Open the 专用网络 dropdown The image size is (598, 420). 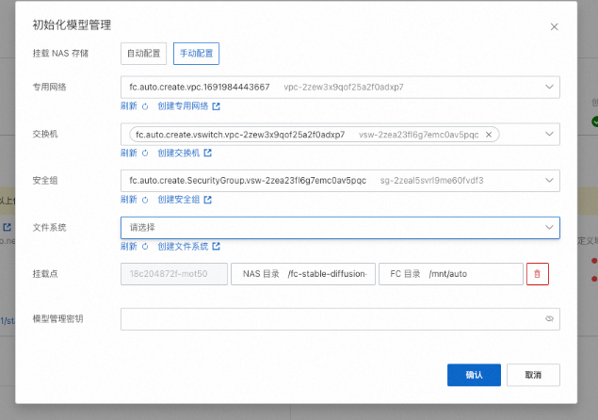[x=340, y=87]
